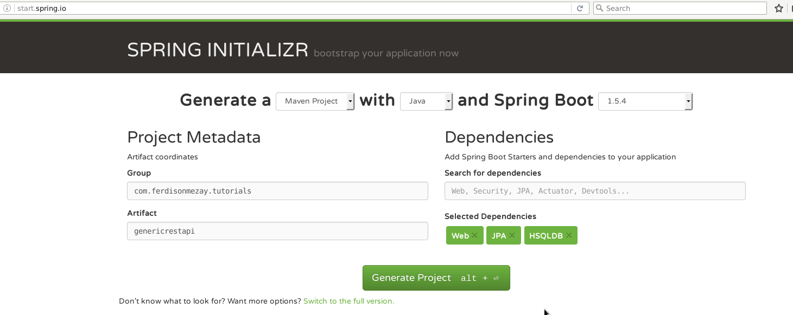Viewport: 793px width, 315px height.
Task: Click the Project Metadata heading
Action: point(194,137)
